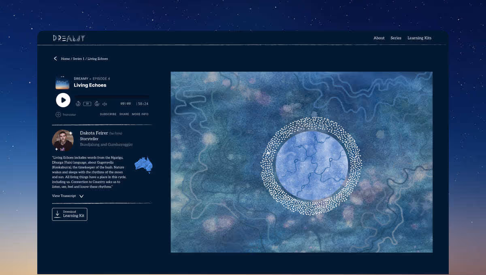Go to Learning Kits in the navigation
This screenshot has height=275, width=486.
click(419, 38)
